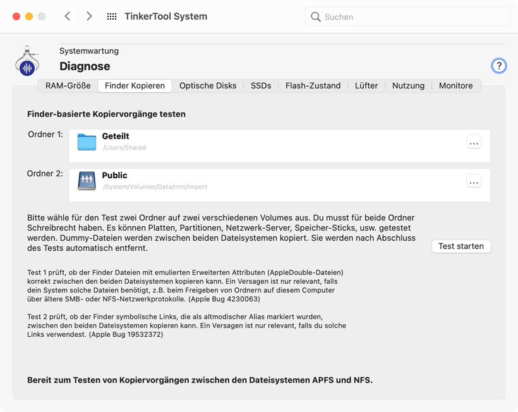Open the Flash-Zustand tab

pos(313,85)
